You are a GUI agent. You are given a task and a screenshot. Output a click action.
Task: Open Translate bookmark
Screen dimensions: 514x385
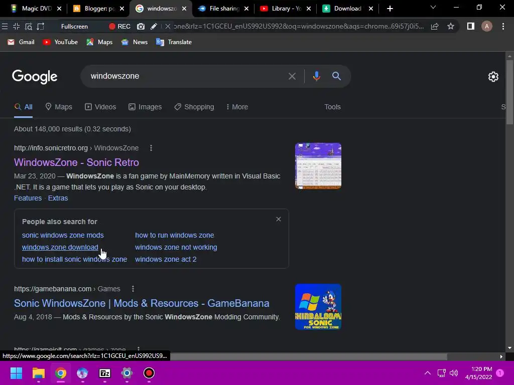[x=174, y=42]
